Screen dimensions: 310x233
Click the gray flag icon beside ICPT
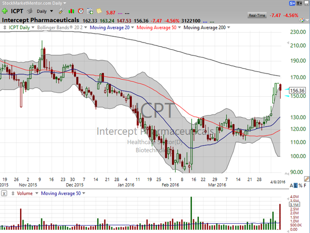(29, 11)
